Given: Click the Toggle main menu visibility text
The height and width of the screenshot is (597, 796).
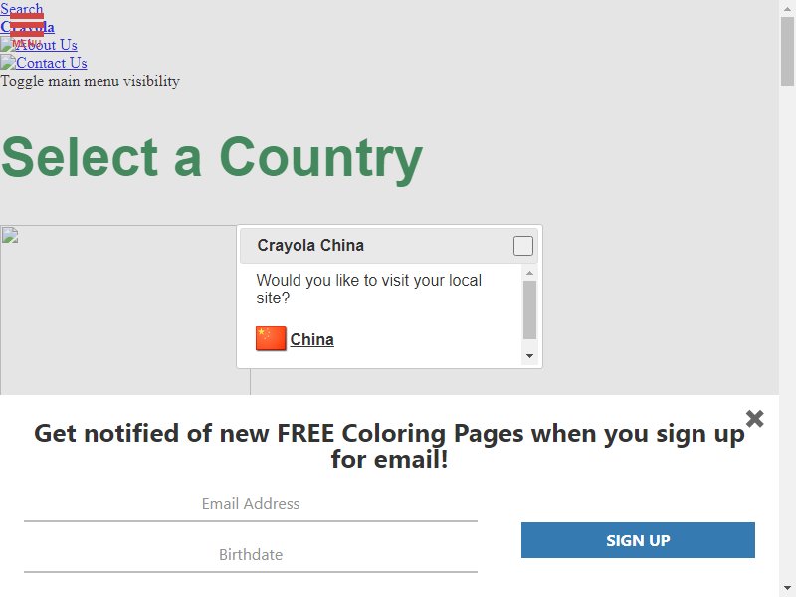Looking at the screenshot, I should coord(90,81).
